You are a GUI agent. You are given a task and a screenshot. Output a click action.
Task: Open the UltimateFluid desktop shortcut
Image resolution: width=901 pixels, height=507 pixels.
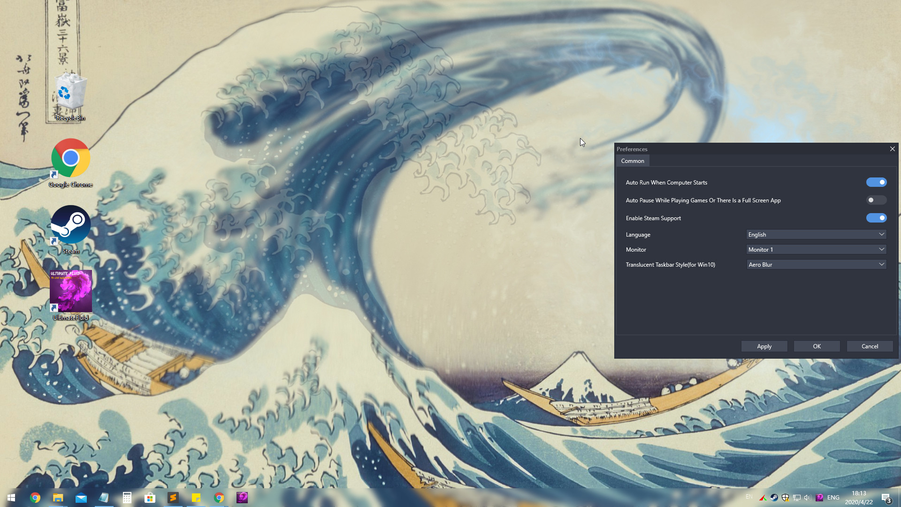click(x=70, y=291)
